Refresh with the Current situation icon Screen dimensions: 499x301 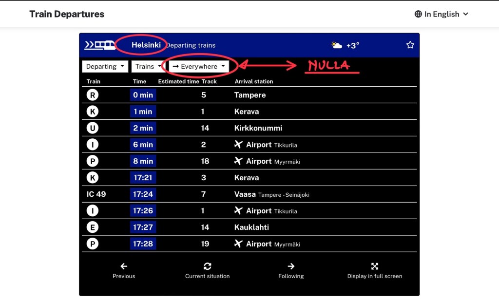click(x=207, y=266)
